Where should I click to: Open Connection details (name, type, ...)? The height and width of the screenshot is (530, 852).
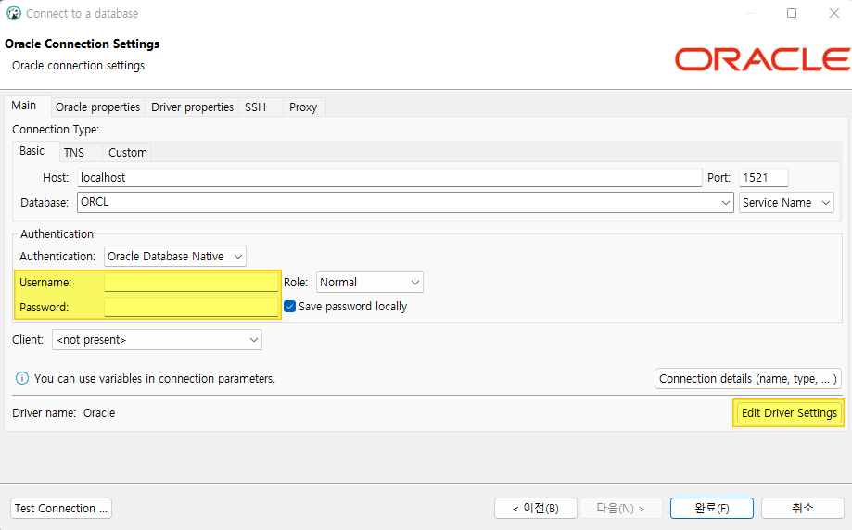coord(748,378)
